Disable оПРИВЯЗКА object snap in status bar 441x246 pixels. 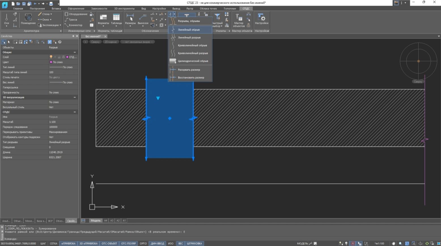[68, 243]
